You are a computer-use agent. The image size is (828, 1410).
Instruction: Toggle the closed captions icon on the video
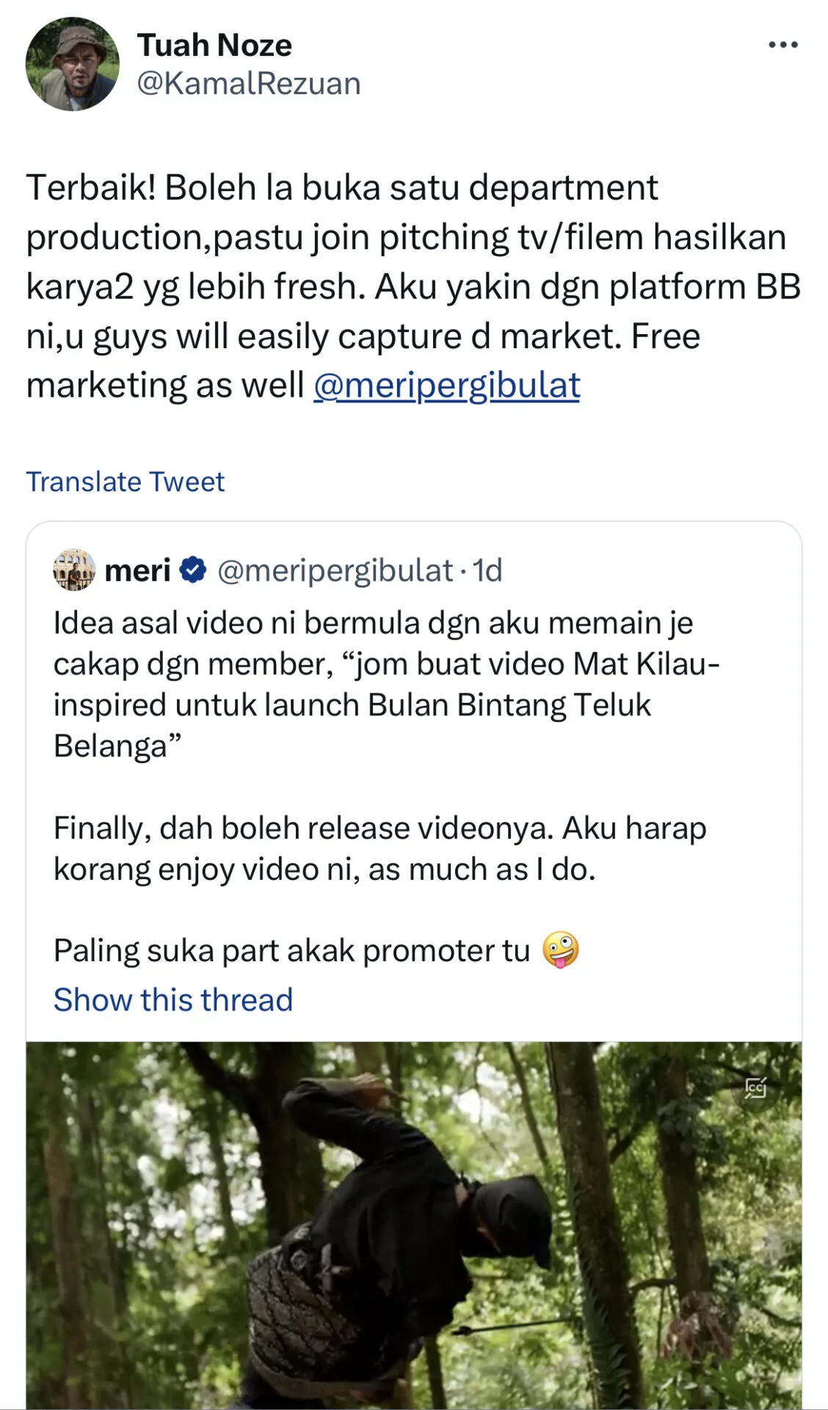(755, 1088)
